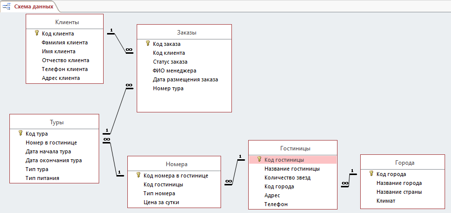Screen dimensions: 451x213
Task: Select relationship line between Гостиницы and Города
Action: click(x=349, y=181)
